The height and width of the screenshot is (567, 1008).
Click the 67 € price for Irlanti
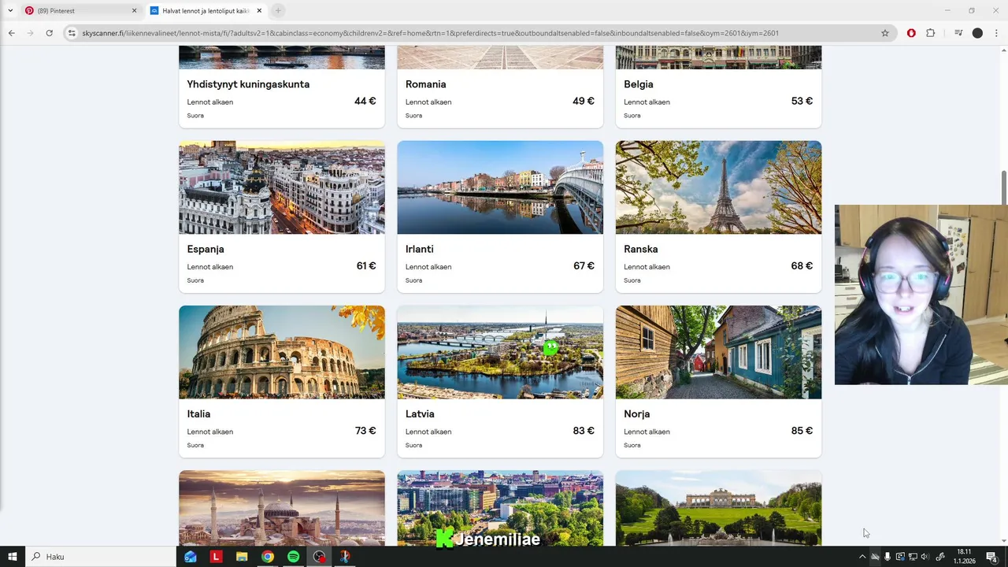(x=584, y=266)
